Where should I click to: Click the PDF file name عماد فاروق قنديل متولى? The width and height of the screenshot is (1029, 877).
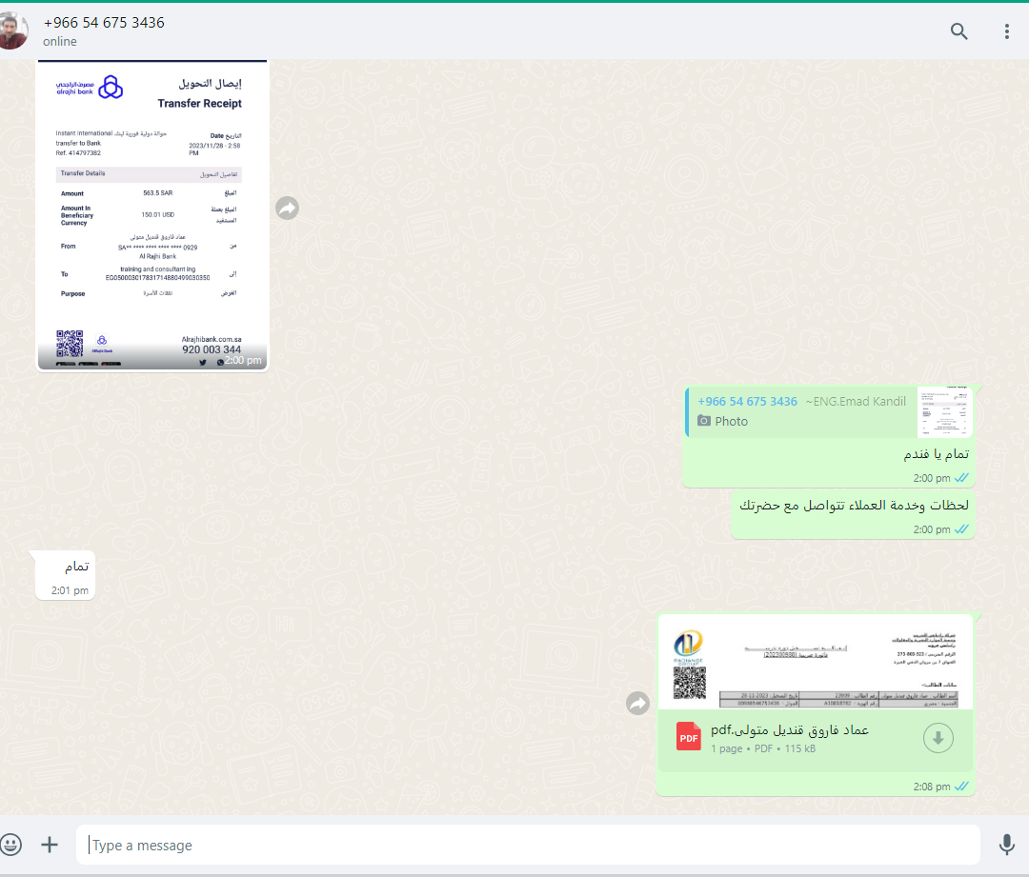click(x=790, y=730)
